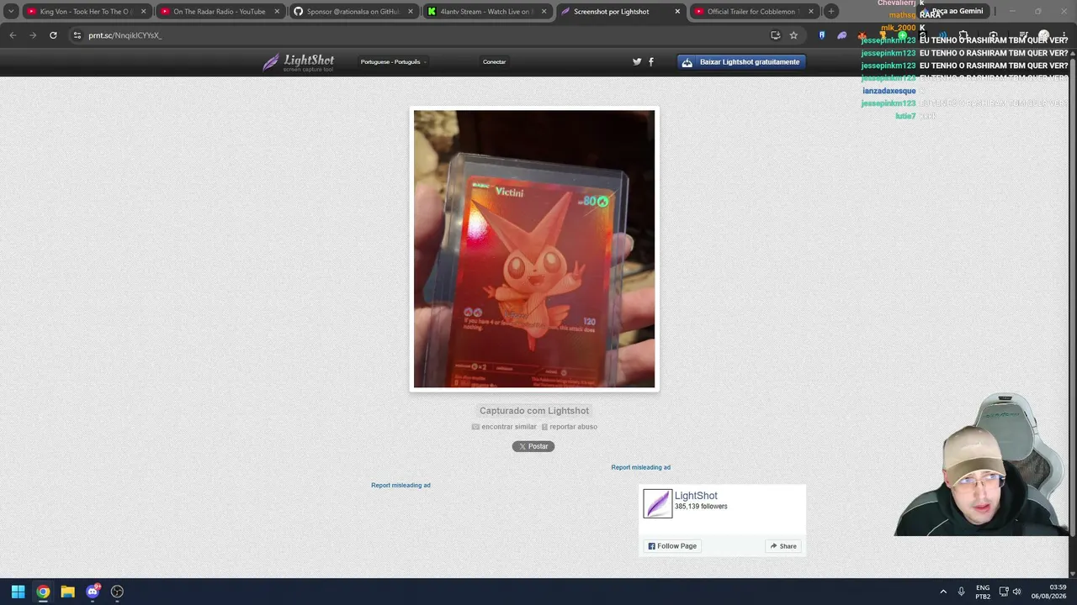Show hidden system tray icons
This screenshot has height=605, width=1077.
coord(943,592)
